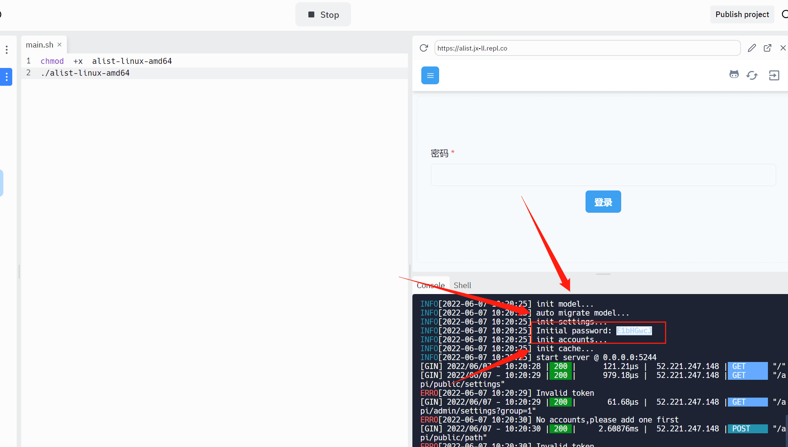Click the Stop button
788x447 pixels.
pyautogui.click(x=323, y=14)
